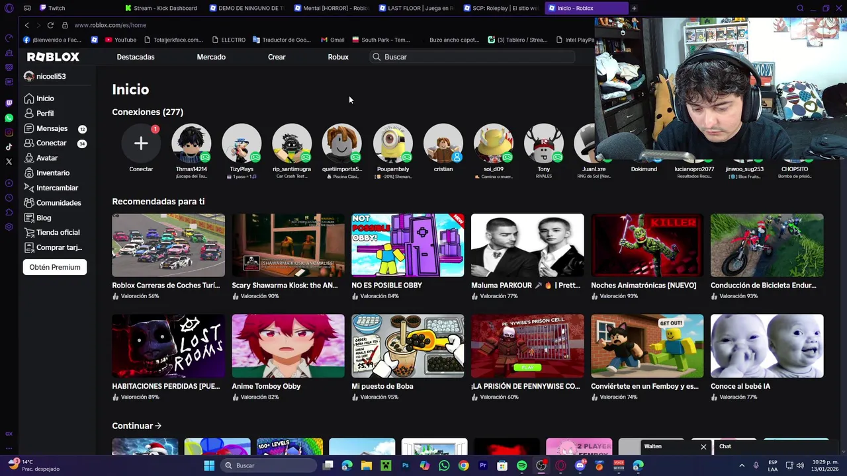Open Conoce al bebé IA game
Screen dimensions: 847x476
click(x=767, y=346)
